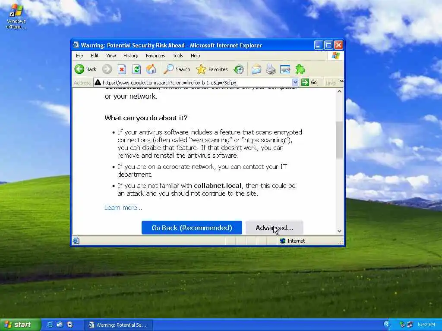The height and width of the screenshot is (331, 442).
Task: Click inside the address bar URL field
Action: tap(196, 82)
